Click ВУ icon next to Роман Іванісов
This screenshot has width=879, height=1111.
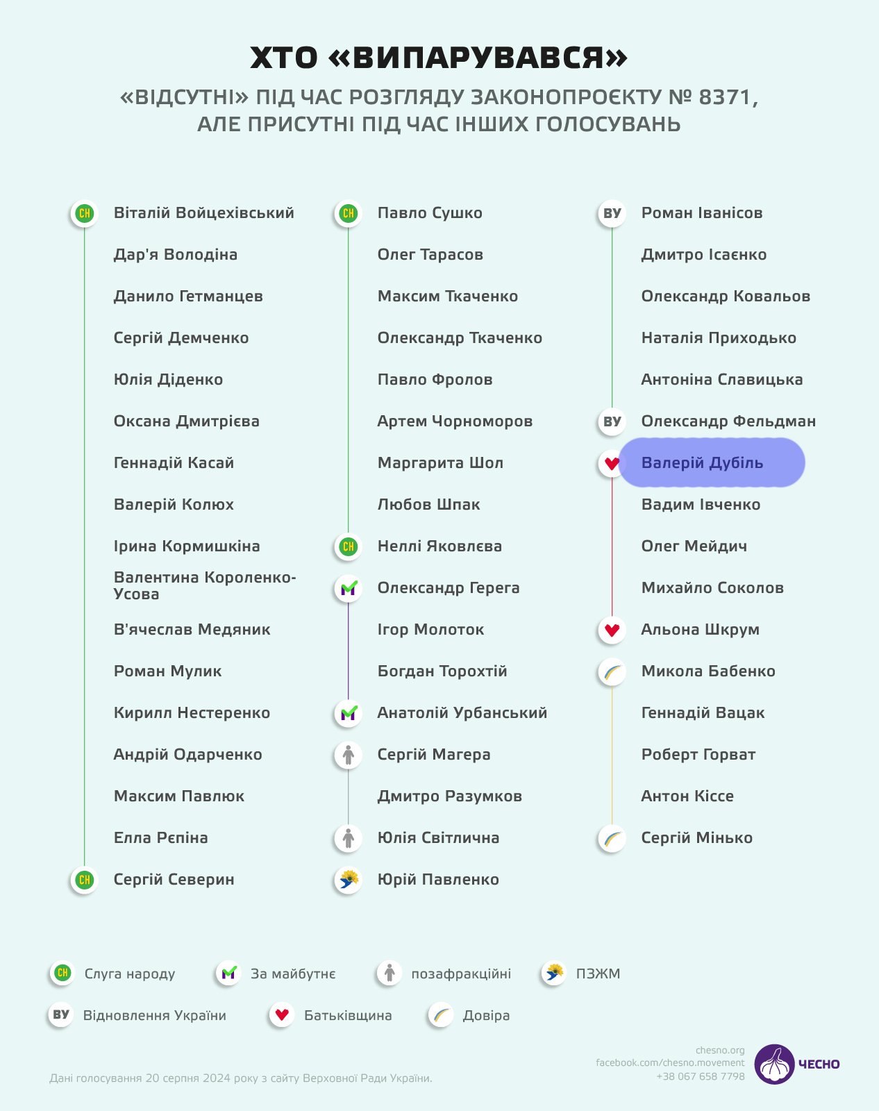coord(612,213)
